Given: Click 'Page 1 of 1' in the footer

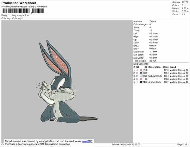Looking at the screenshot, I should [183, 144].
